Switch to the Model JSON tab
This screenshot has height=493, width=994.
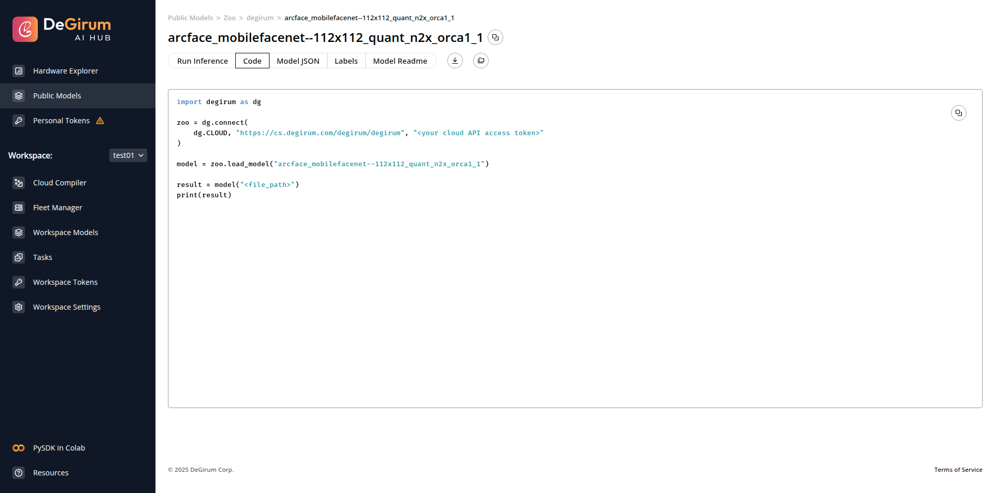click(x=298, y=61)
